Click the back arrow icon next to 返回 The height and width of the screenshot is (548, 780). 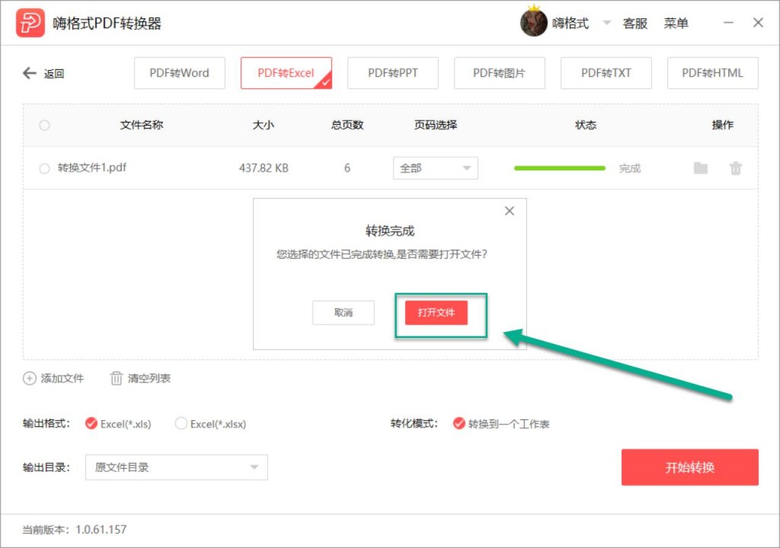click(x=30, y=74)
